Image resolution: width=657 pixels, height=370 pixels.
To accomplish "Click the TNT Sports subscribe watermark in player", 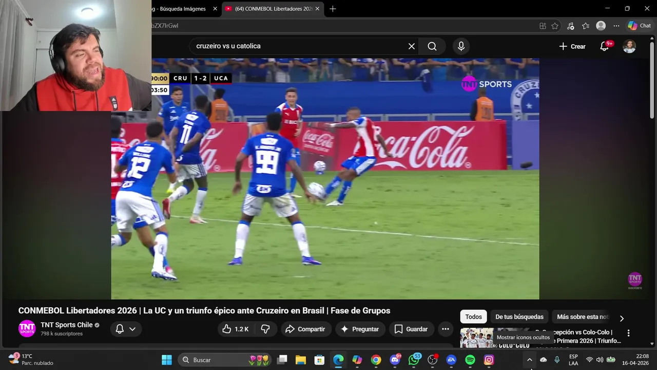I will pos(635,281).
